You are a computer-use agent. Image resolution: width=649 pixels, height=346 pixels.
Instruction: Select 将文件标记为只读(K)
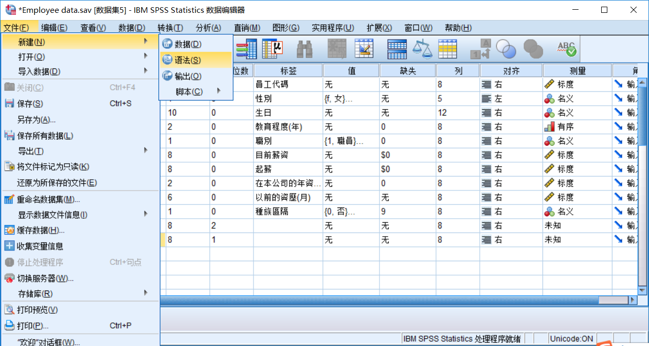[80, 166]
